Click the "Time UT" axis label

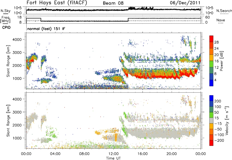pos(113,158)
